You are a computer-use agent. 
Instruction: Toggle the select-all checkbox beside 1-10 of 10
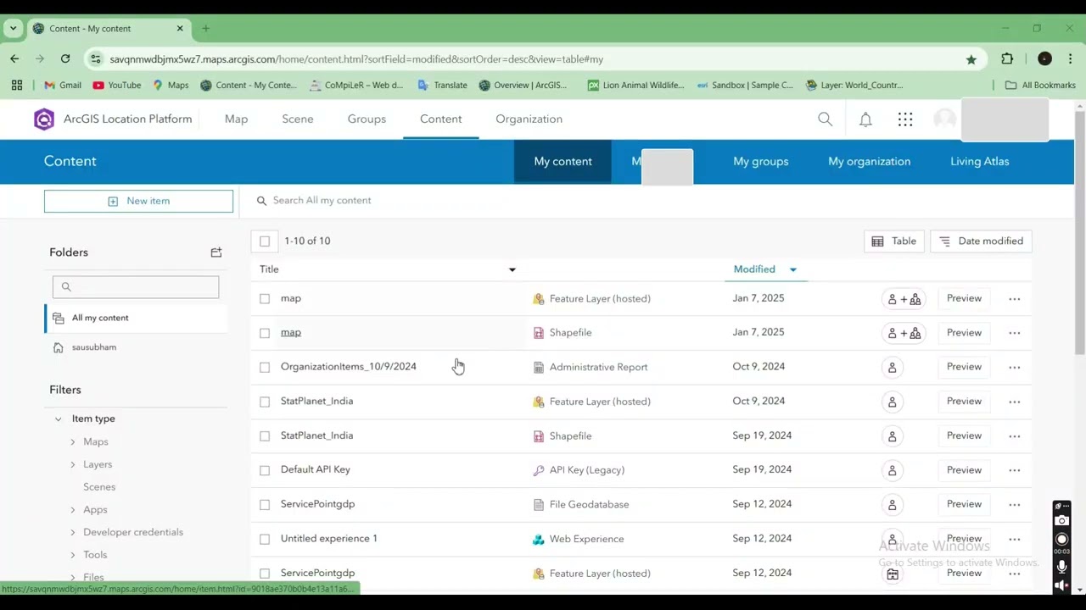pyautogui.click(x=265, y=241)
